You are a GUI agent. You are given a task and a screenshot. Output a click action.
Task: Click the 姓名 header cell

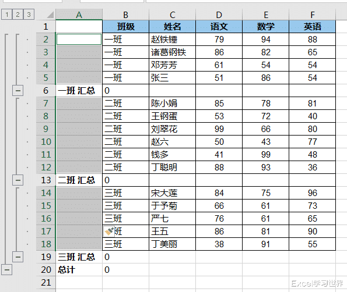click(x=173, y=27)
